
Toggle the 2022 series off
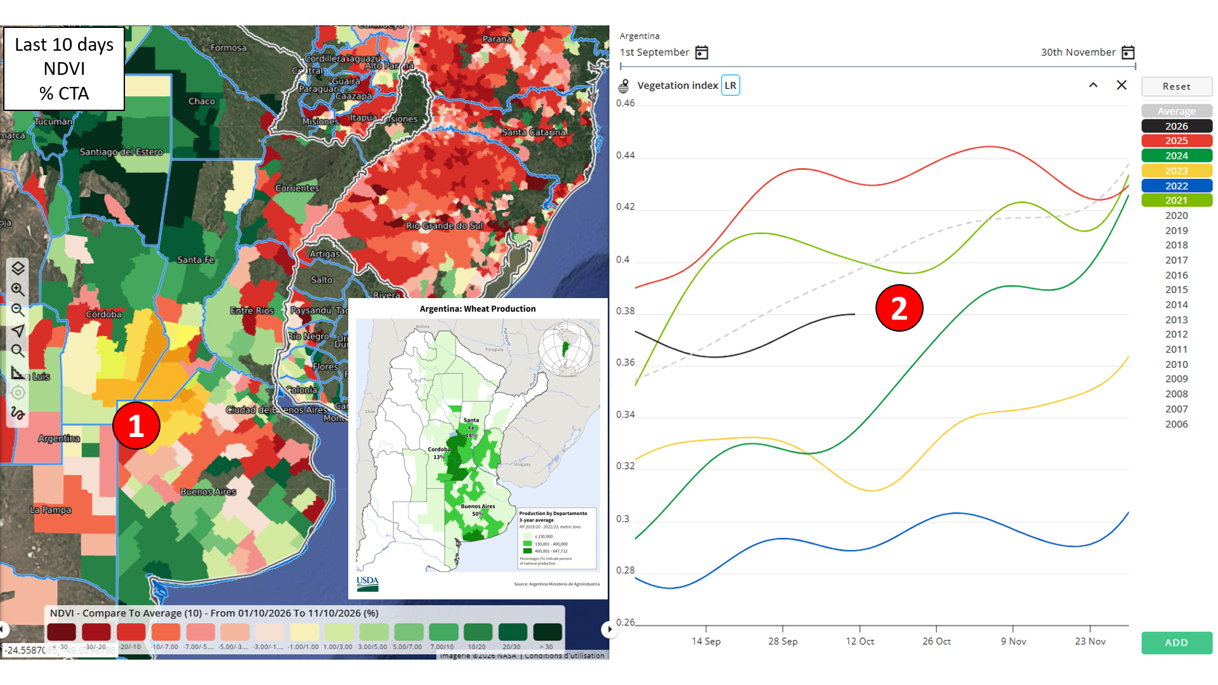click(x=1177, y=186)
